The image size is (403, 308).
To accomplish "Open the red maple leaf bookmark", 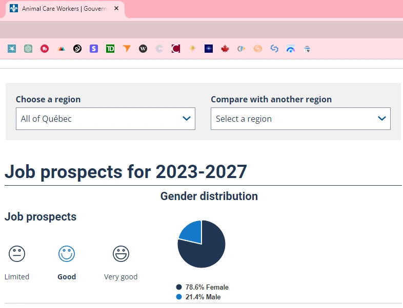I will [225, 49].
